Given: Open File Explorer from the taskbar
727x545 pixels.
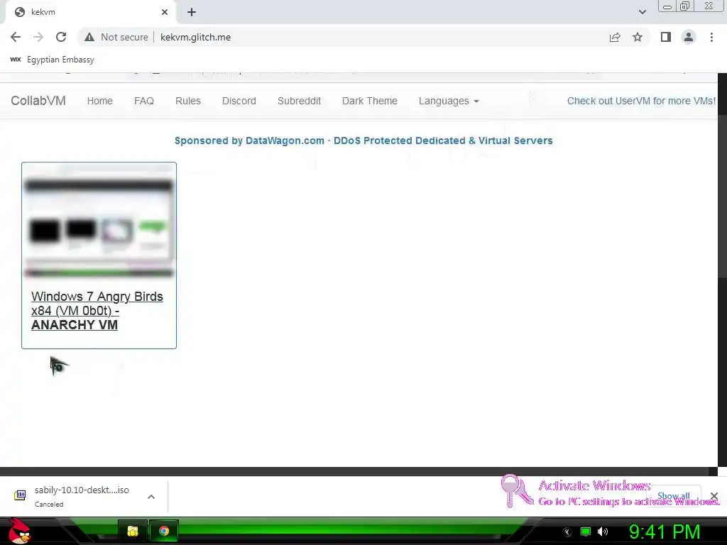Looking at the screenshot, I should tap(133, 531).
